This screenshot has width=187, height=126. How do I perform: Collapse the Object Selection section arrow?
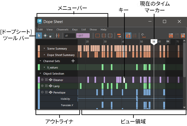(x=40, y=73)
